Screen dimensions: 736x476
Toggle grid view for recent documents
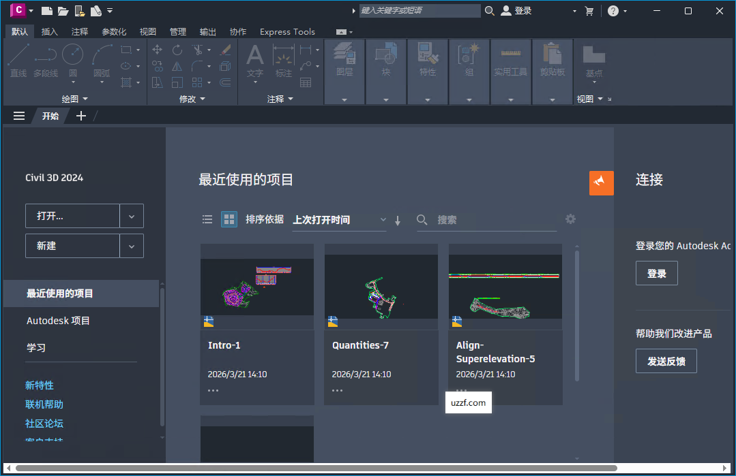229,219
